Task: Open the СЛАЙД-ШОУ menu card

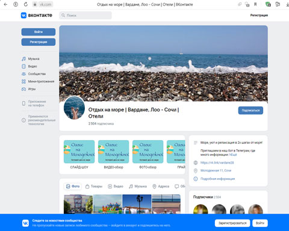Action: click(79, 155)
